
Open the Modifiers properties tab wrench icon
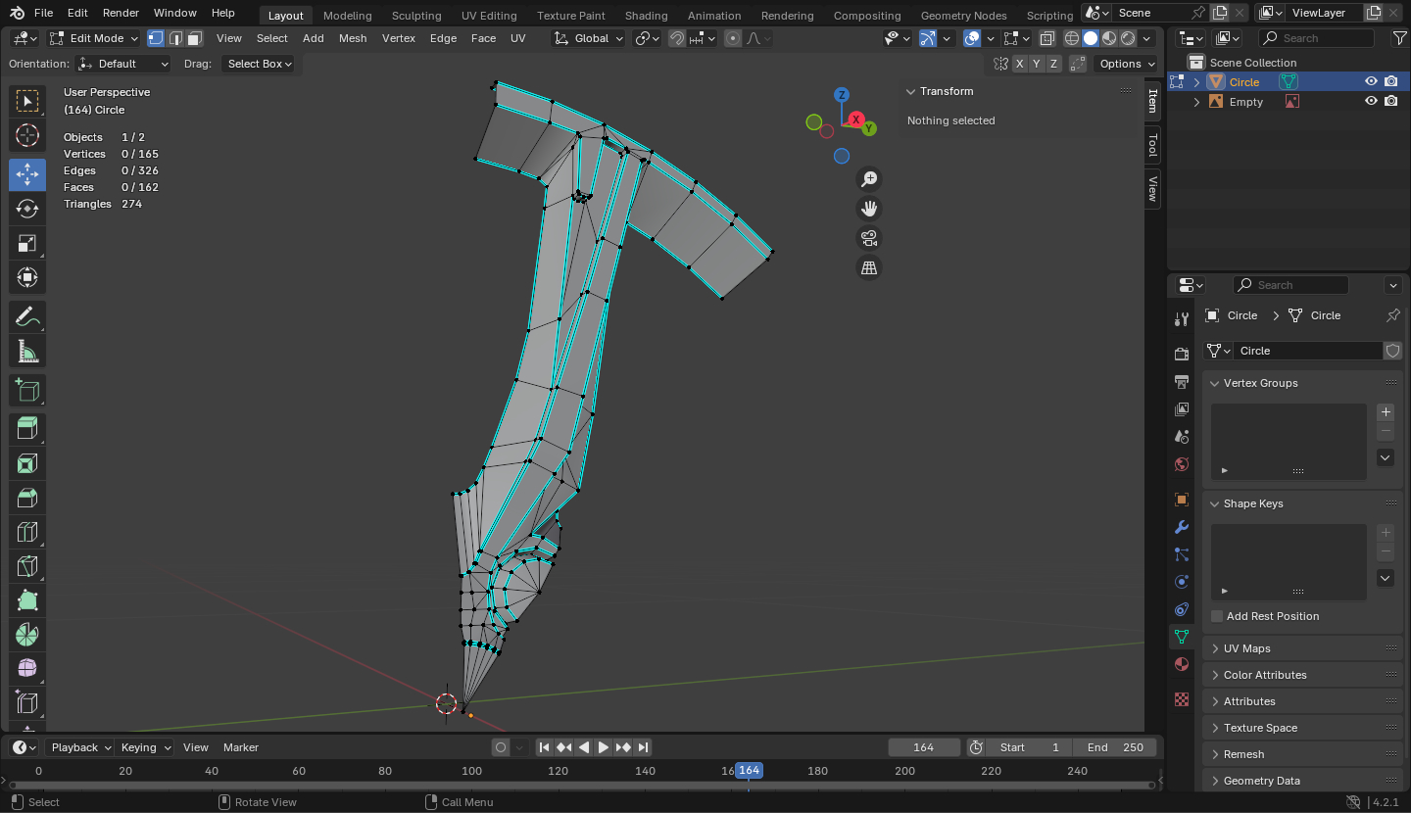[x=1182, y=527]
